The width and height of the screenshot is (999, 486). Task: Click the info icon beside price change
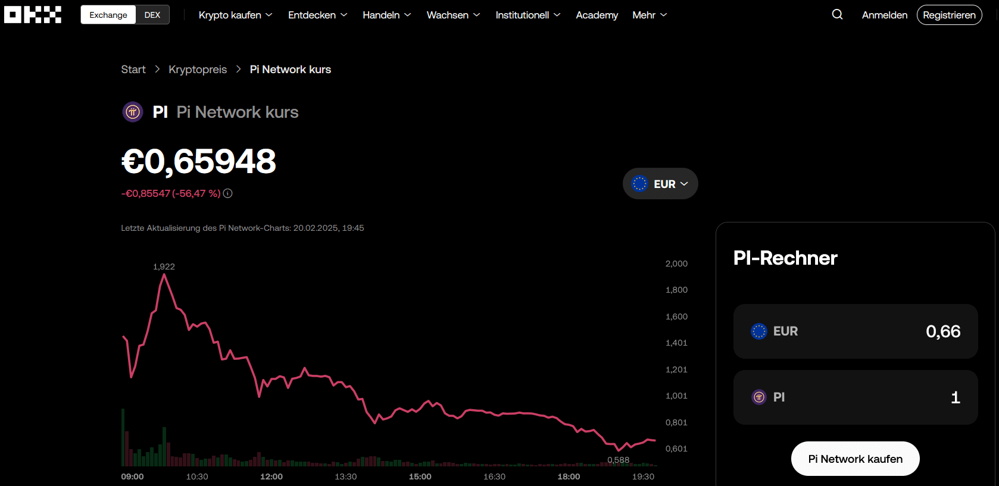click(227, 193)
